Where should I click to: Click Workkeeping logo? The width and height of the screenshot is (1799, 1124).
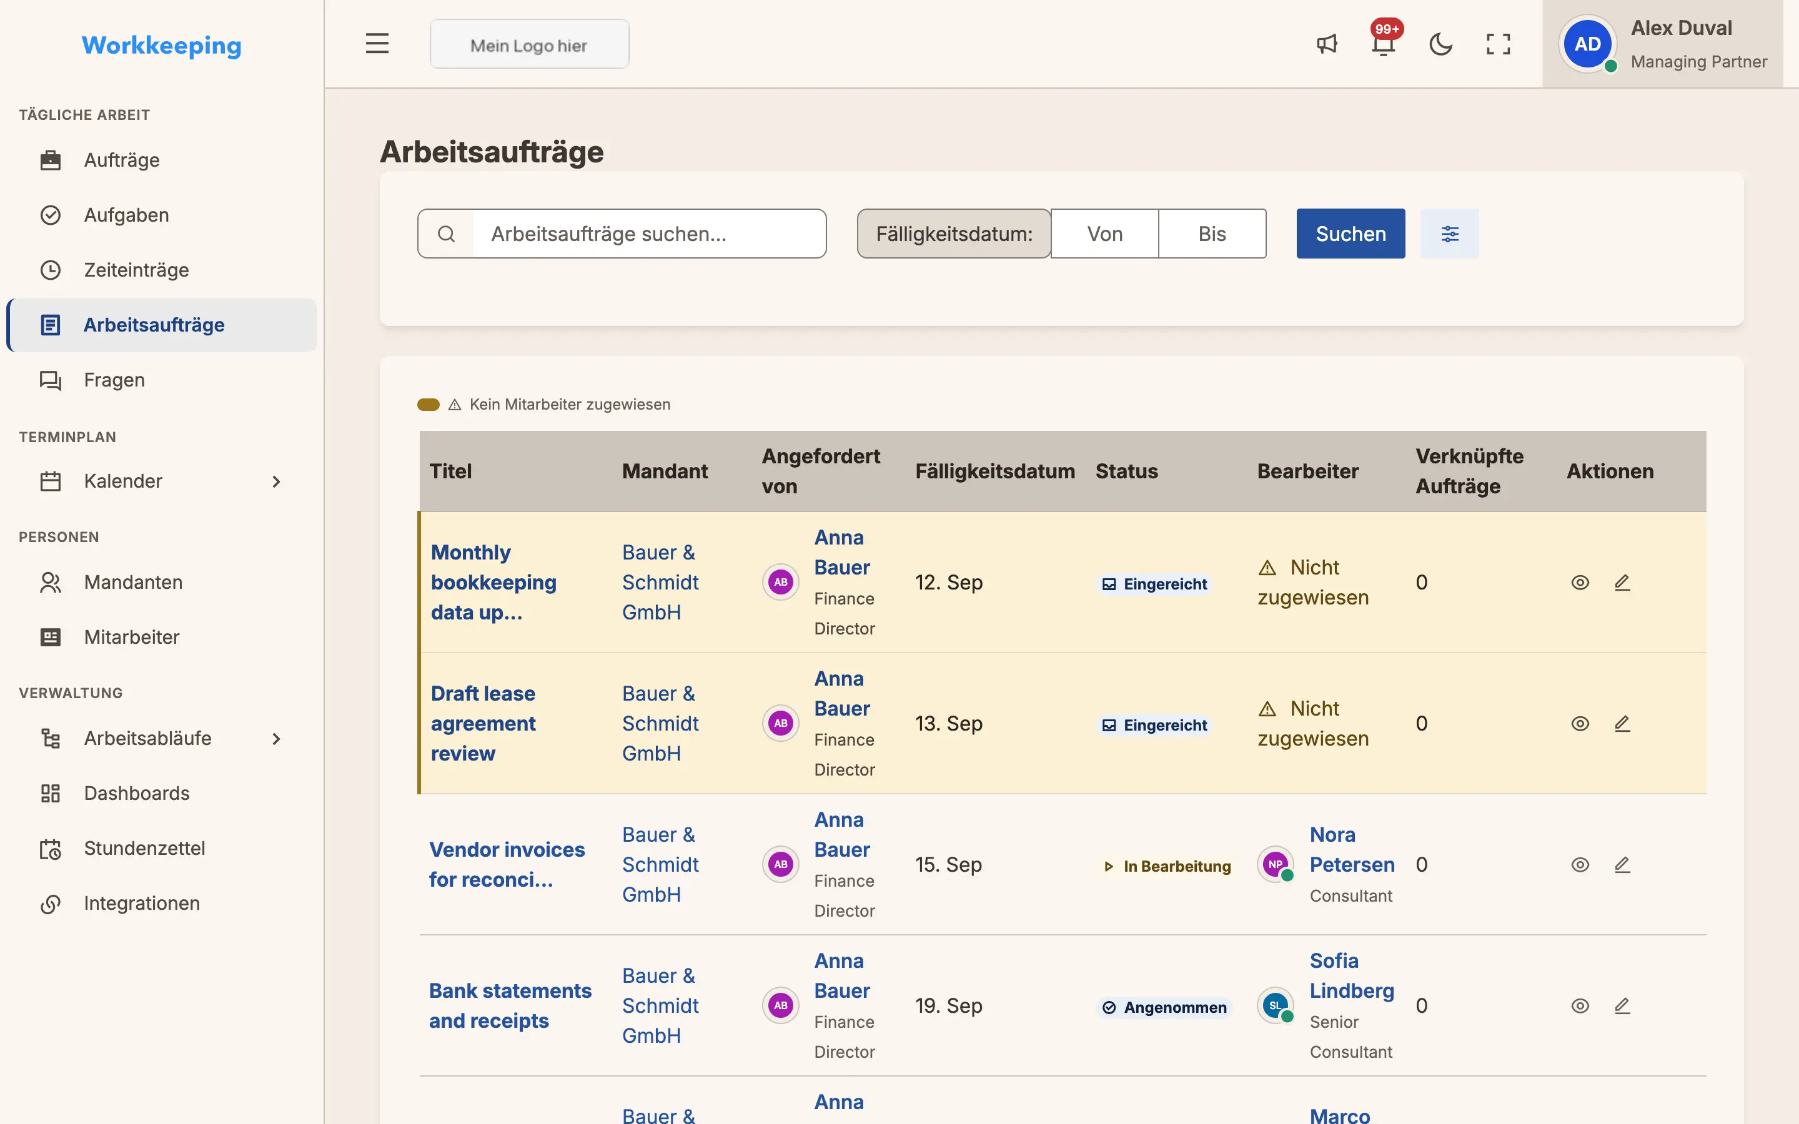[161, 46]
